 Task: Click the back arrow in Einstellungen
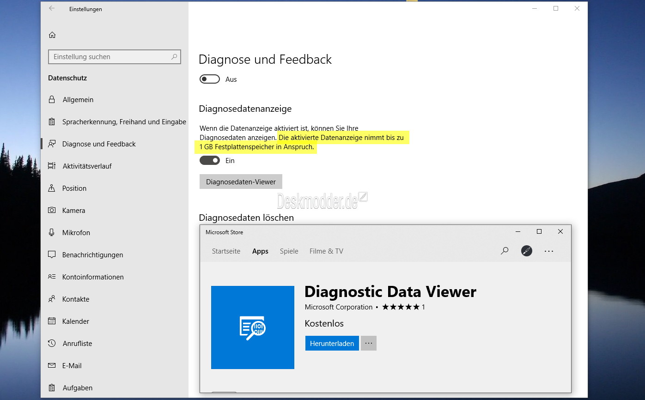(52, 8)
